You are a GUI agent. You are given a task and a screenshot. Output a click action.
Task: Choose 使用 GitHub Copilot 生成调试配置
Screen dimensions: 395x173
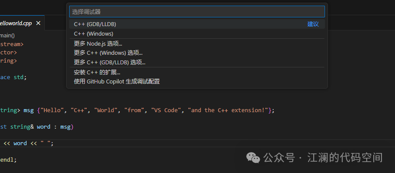[197, 82]
